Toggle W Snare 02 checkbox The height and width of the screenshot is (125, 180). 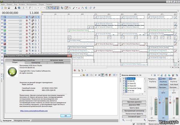(x=124, y=86)
